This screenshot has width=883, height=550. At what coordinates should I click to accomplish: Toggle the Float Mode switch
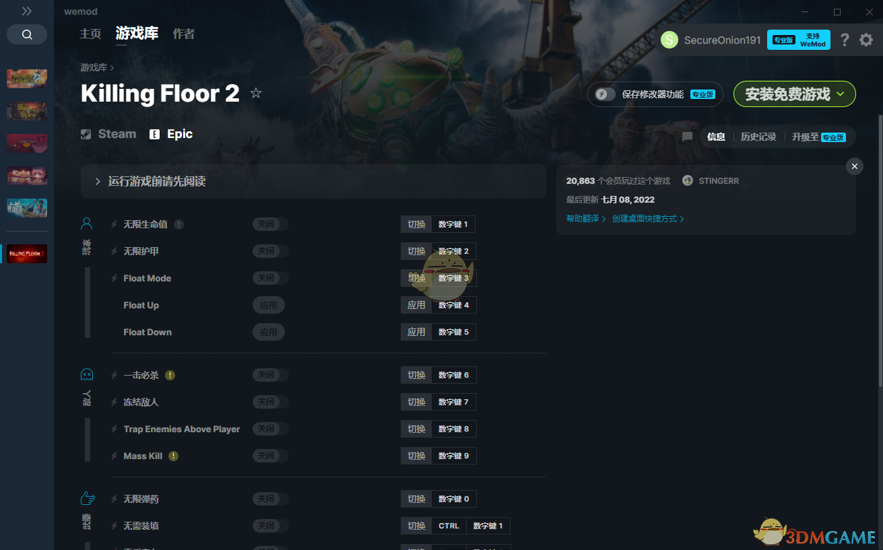point(271,278)
